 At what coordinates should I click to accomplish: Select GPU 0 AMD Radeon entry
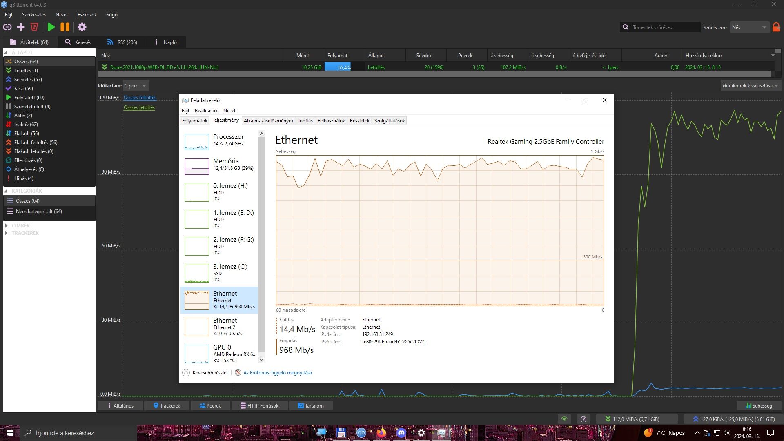[x=219, y=354]
